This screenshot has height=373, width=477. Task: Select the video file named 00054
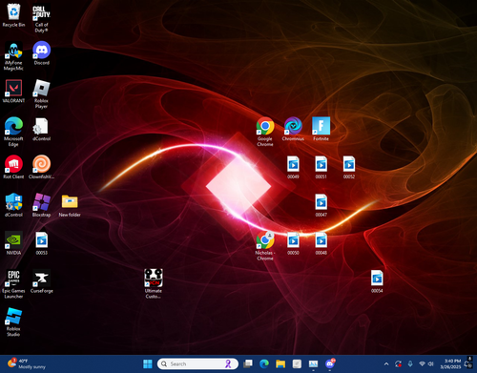click(x=377, y=281)
